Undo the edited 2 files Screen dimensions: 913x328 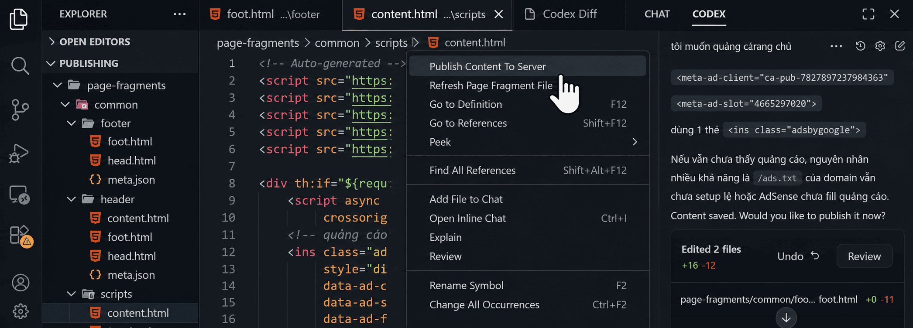point(798,256)
